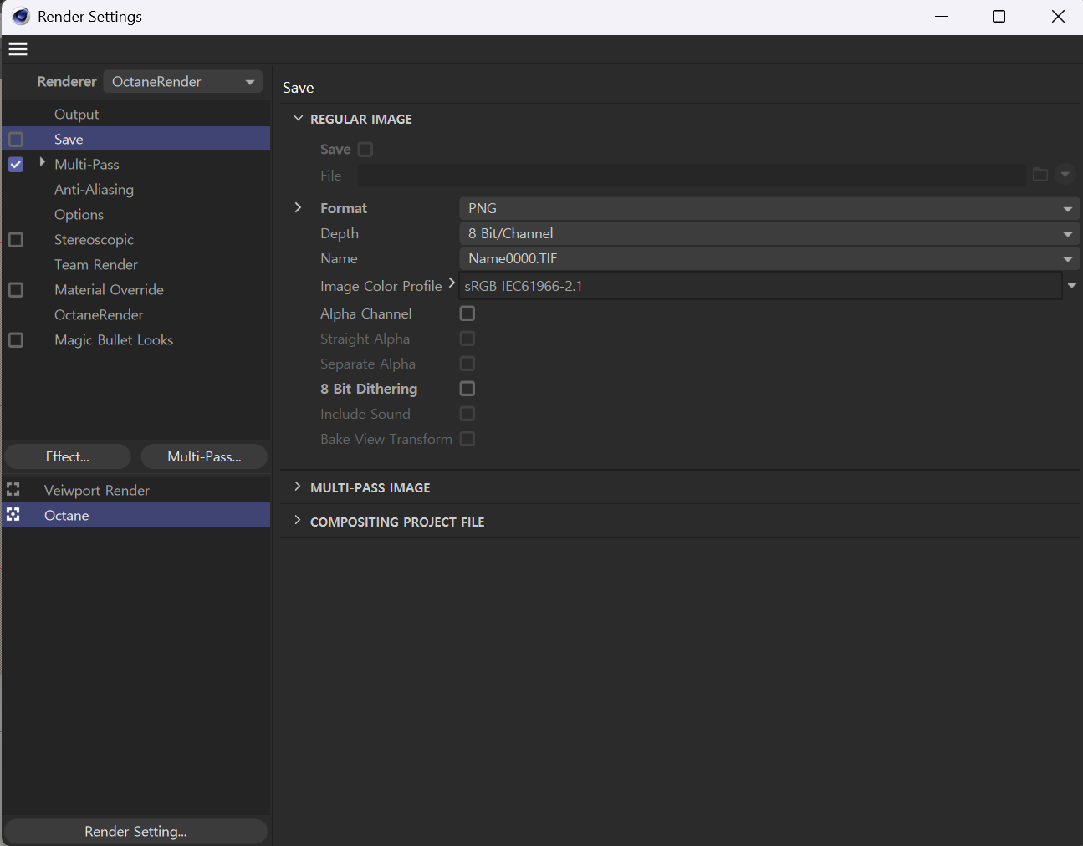Click the Octane render preset icon
1083x846 pixels.
coord(13,515)
